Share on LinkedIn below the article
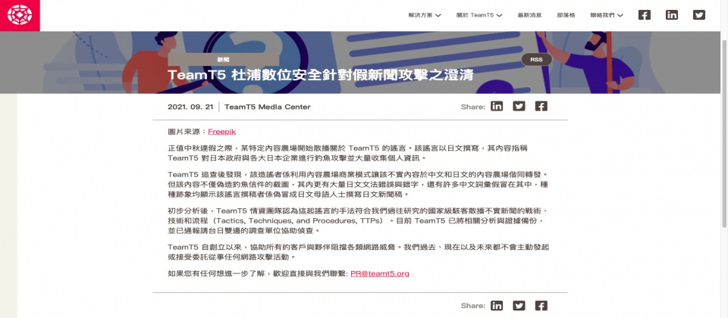This screenshot has width=728, height=318. coord(497,305)
